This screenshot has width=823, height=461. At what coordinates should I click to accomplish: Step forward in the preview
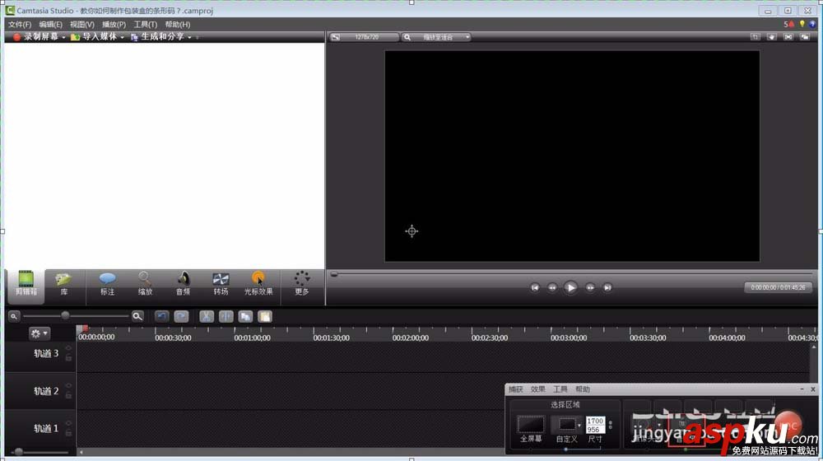[x=590, y=287]
